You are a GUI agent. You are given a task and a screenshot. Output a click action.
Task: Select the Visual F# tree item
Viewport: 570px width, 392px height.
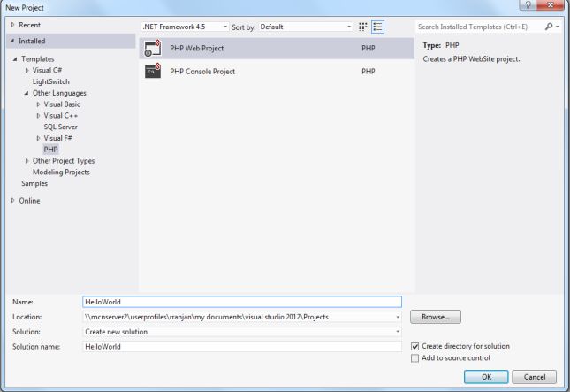pos(57,138)
